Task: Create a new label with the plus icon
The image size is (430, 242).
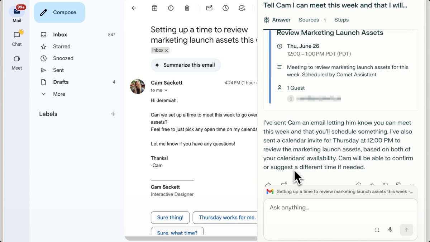Action: click(113, 114)
